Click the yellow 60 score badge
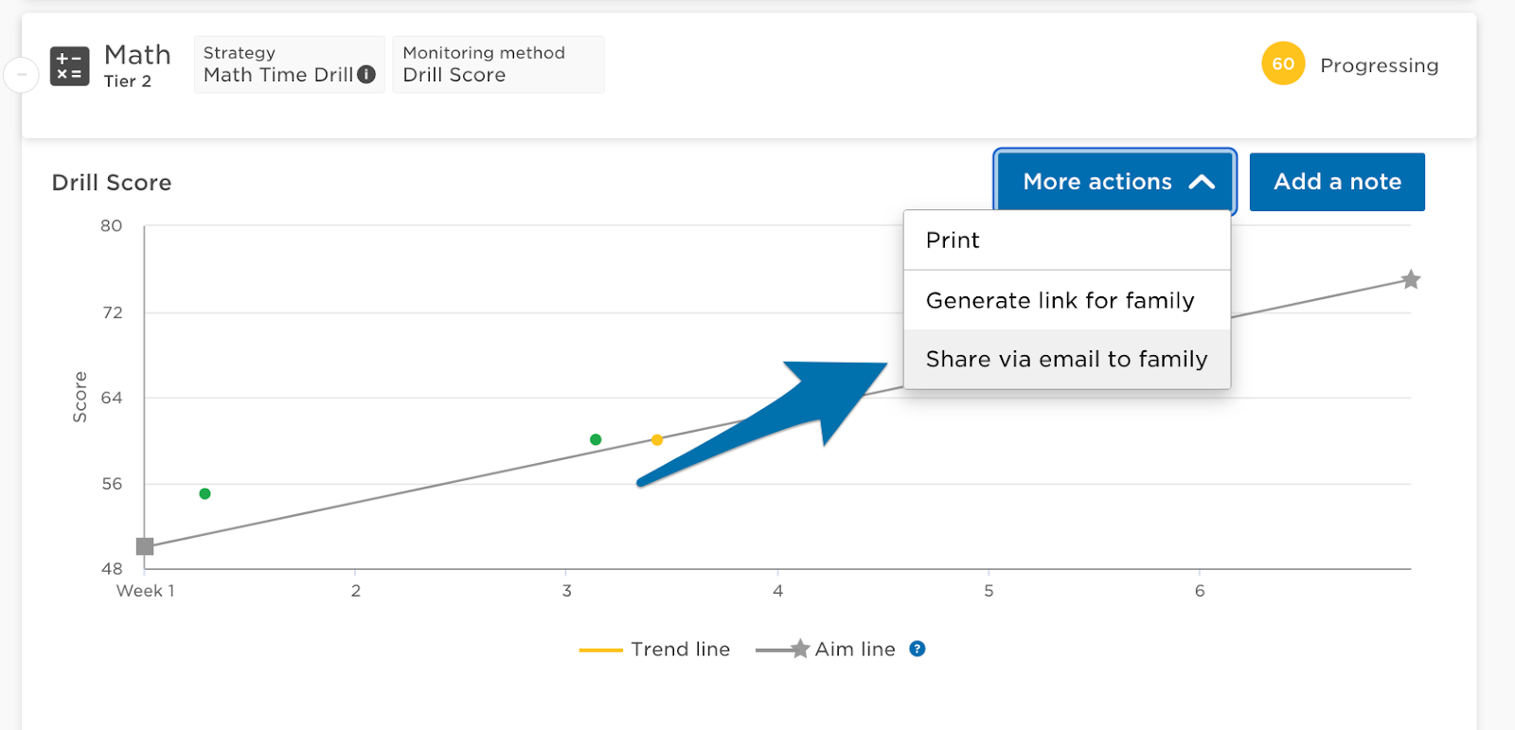This screenshot has width=1515, height=730. (1283, 64)
